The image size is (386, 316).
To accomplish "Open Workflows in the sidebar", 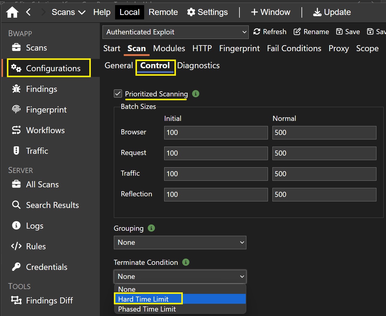I will 45,130.
